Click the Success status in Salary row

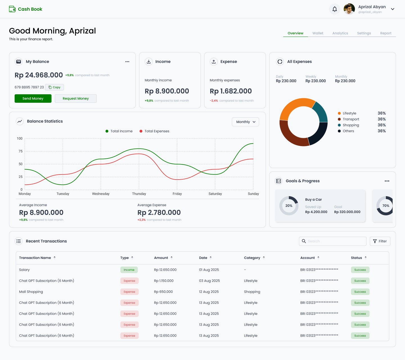click(360, 270)
